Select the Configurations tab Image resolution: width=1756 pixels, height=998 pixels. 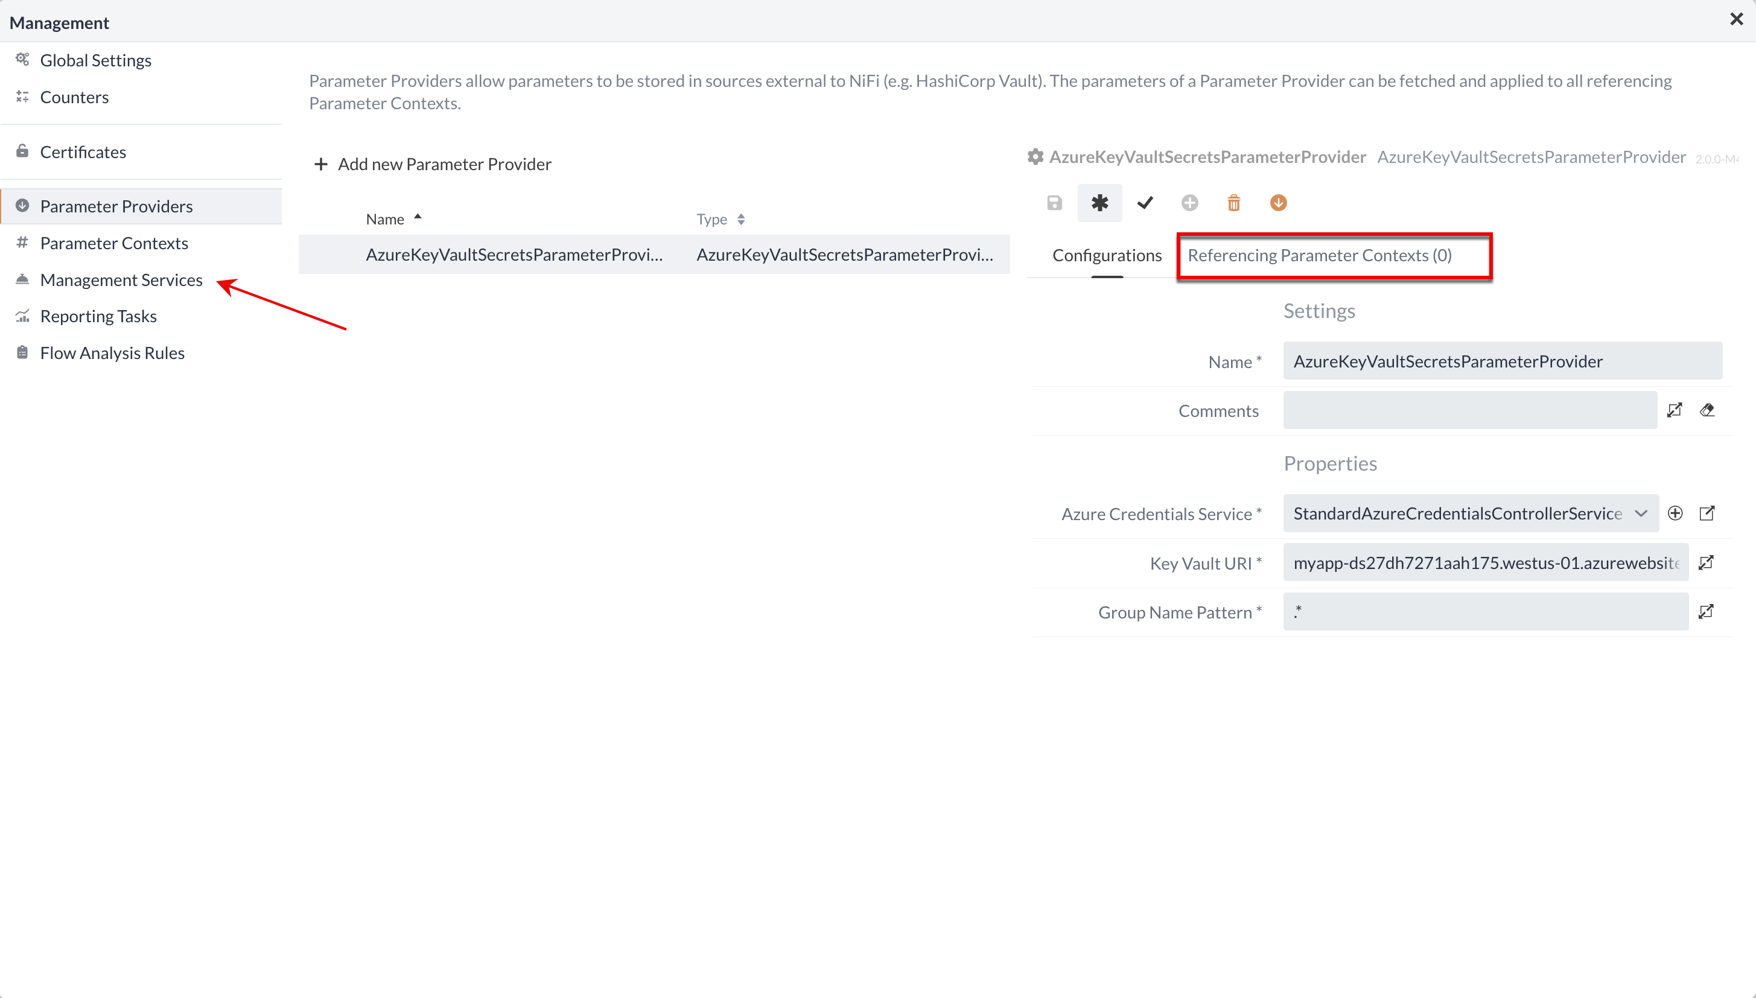pyautogui.click(x=1105, y=254)
